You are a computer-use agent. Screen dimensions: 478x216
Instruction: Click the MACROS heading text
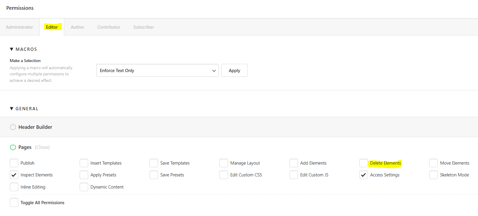pyautogui.click(x=26, y=49)
